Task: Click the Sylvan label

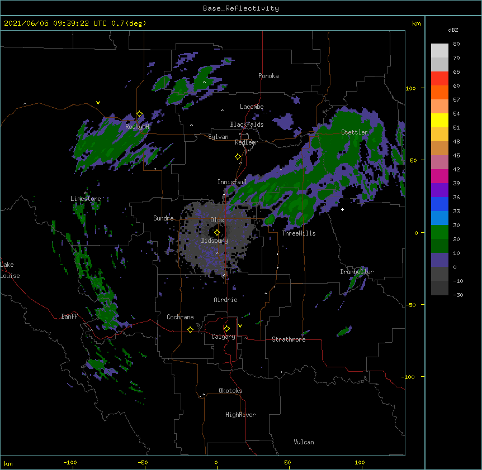Action: click(x=218, y=137)
